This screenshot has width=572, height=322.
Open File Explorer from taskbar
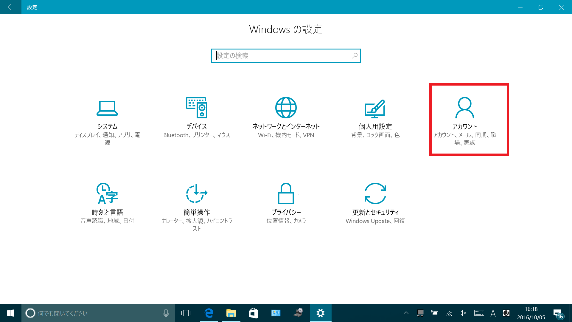[x=231, y=313]
